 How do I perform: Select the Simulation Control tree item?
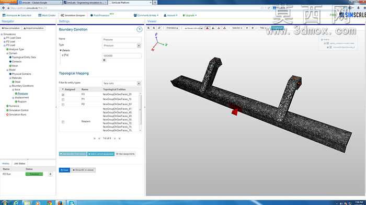click(x=19, y=110)
